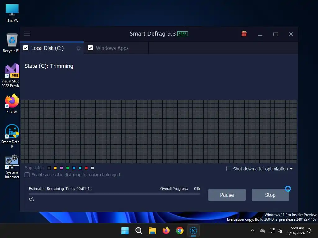This screenshot has width=318, height=238.
Task: Pause the defrag operation
Action: tap(227, 195)
